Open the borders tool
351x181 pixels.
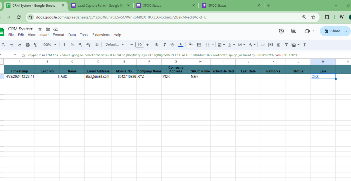199,45
